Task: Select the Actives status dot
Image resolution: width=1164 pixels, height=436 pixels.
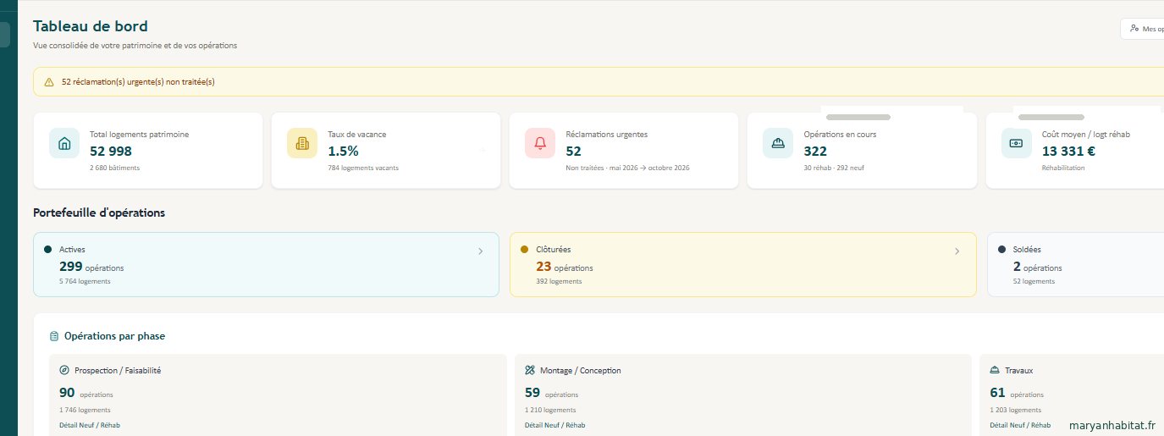Action: pyautogui.click(x=48, y=250)
